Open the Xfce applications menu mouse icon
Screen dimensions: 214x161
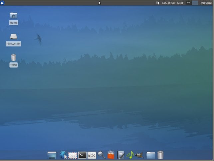coord(2,3)
